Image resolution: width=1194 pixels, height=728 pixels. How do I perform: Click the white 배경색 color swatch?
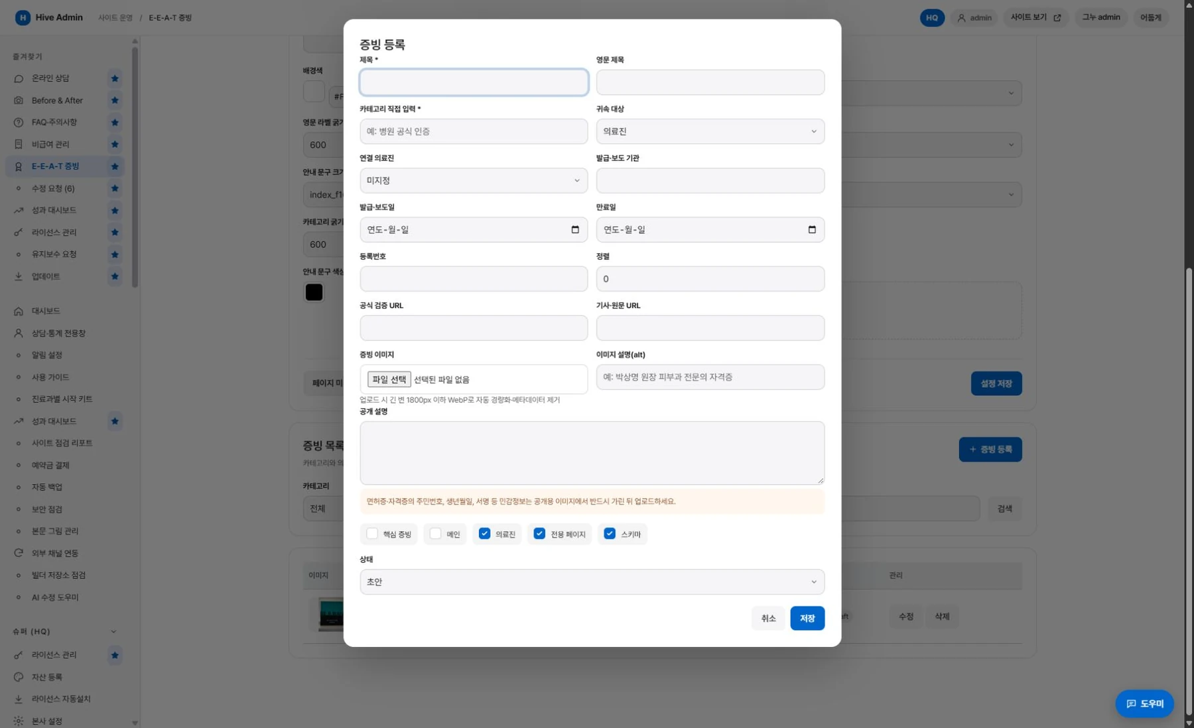[314, 91]
